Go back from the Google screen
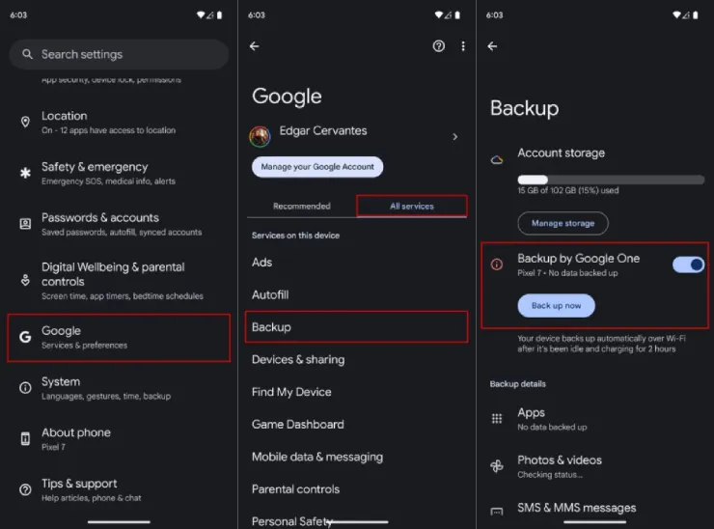Screen dimensions: 714x529 point(255,46)
